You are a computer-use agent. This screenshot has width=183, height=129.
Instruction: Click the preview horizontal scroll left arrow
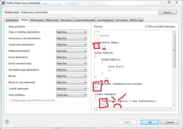pos(96,109)
